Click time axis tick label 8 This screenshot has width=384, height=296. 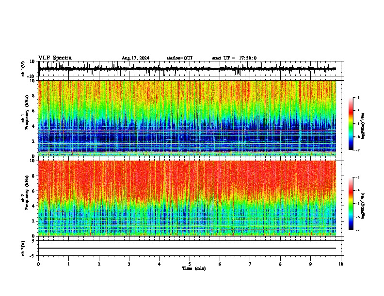click(280, 264)
